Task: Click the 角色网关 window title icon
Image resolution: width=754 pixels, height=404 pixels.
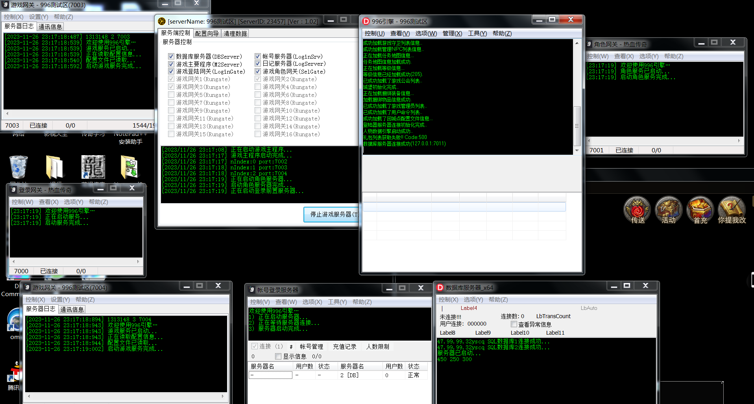Action: [589, 44]
